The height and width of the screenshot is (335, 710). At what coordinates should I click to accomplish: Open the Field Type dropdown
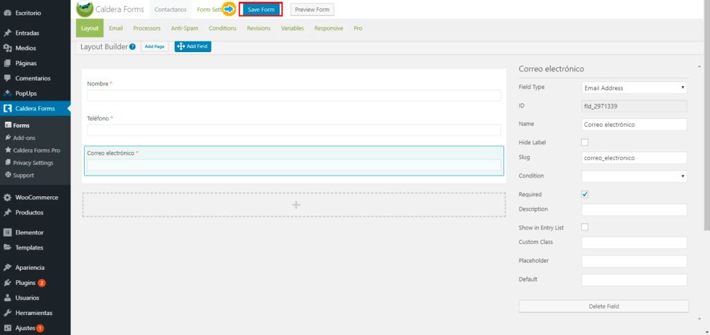click(x=634, y=88)
